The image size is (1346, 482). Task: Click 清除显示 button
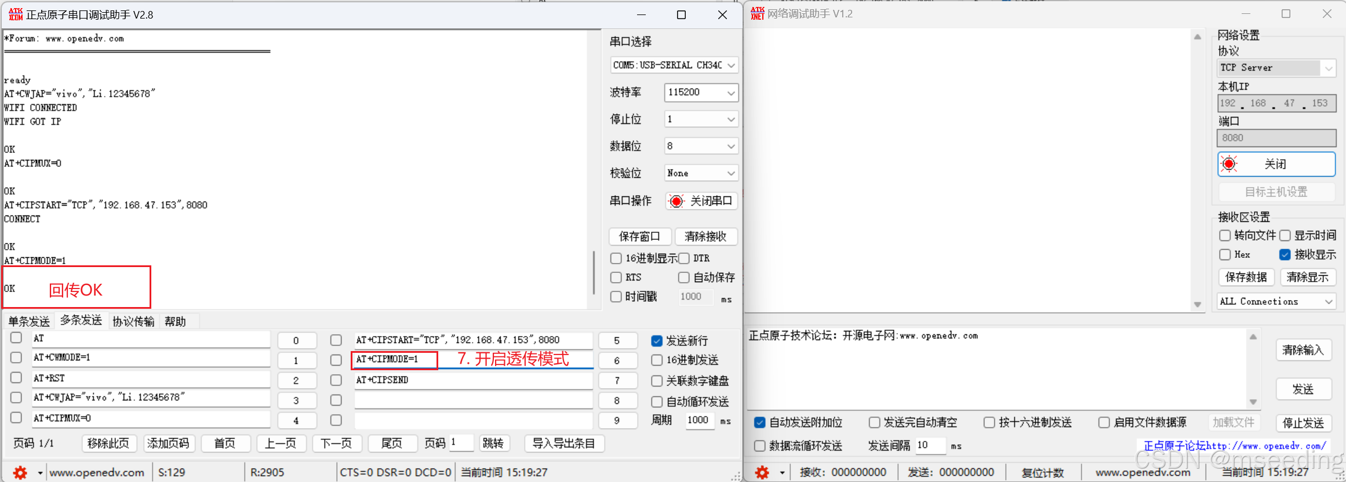(x=1308, y=277)
